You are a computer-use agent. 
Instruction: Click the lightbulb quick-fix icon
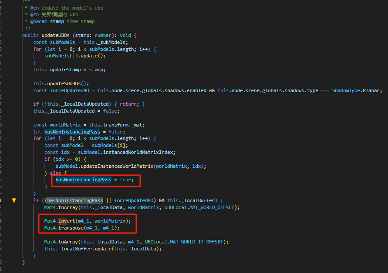point(14,200)
